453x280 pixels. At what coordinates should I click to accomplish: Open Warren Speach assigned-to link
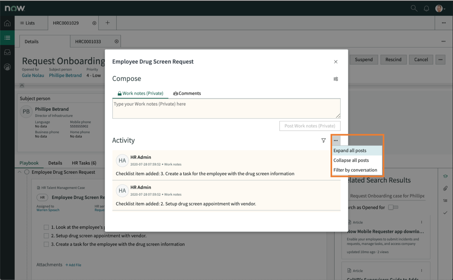[48, 210]
